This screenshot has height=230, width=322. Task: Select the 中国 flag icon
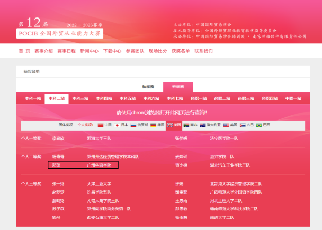[x=101, y=125]
